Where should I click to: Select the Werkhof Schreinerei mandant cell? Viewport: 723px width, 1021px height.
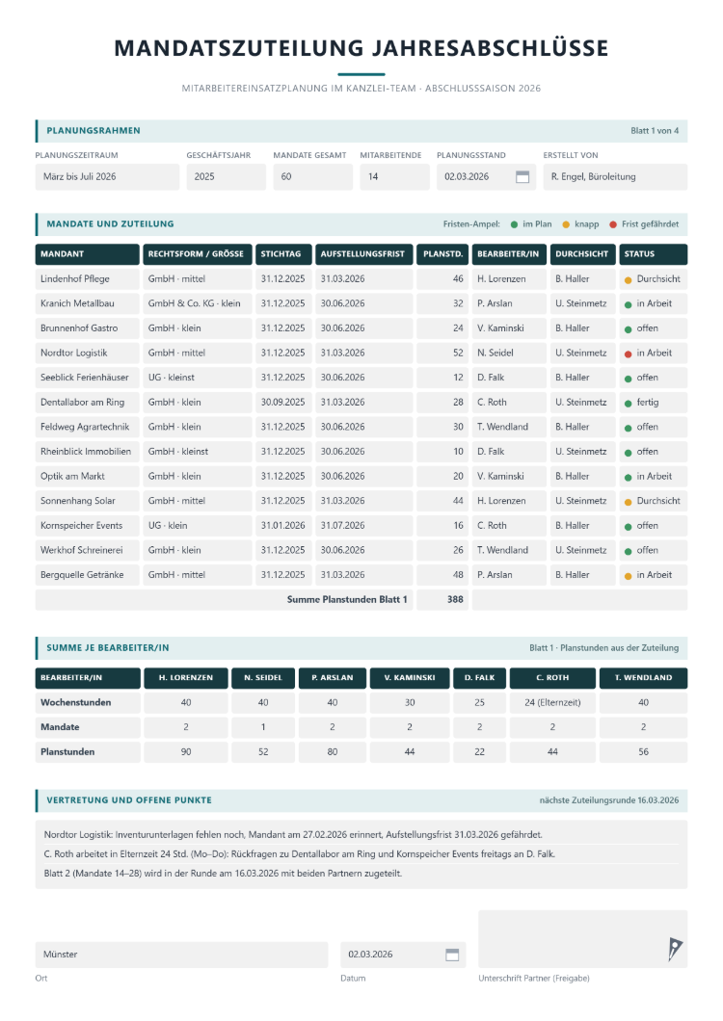click(x=88, y=550)
